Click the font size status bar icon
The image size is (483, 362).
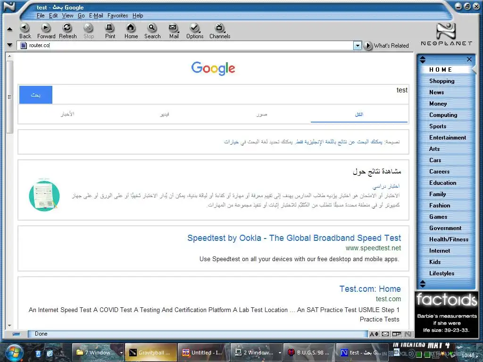click(x=374, y=334)
